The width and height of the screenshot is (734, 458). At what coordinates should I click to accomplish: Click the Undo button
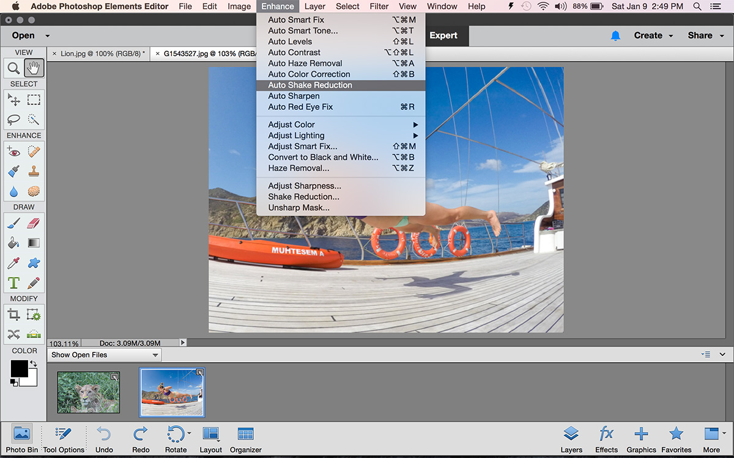coord(104,439)
